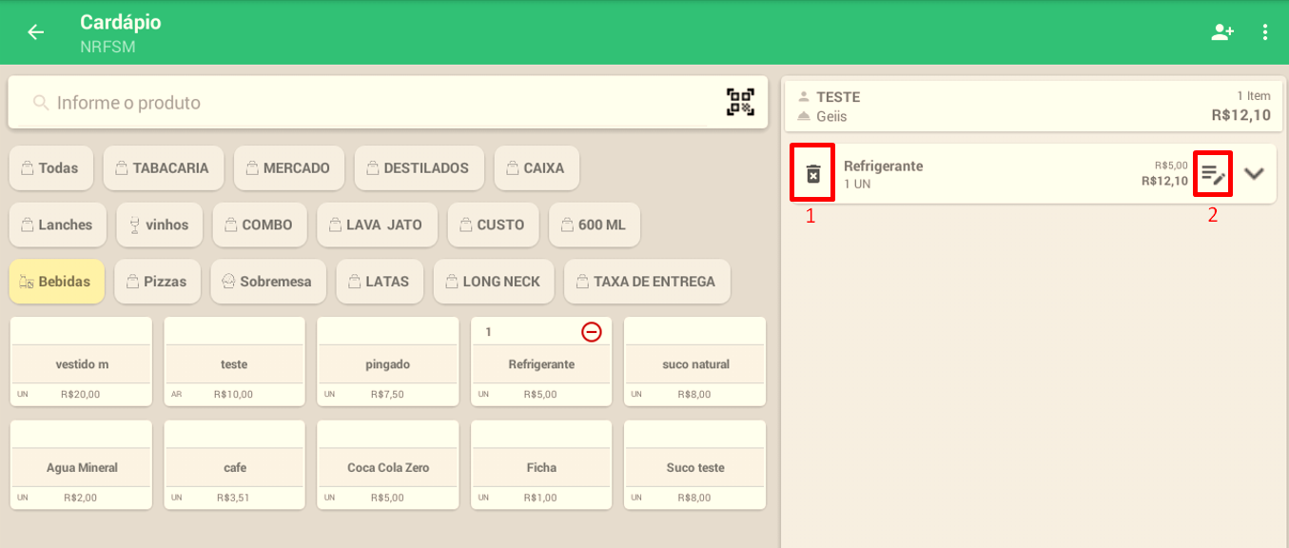Expand Refrigerante item details chevron
The height and width of the screenshot is (548, 1289).
point(1255,173)
